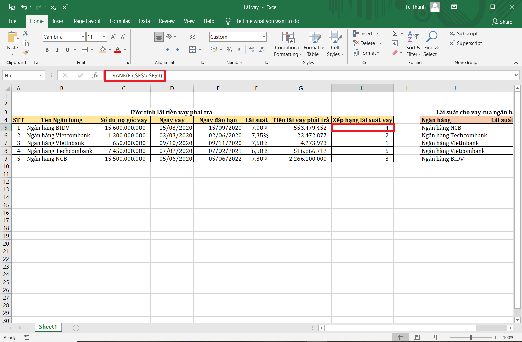Open Conditional Formatting menu

(288, 44)
